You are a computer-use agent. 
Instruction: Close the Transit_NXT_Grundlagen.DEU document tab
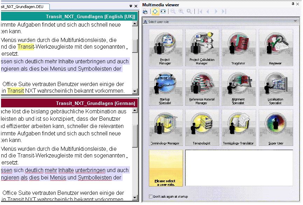click(x=136, y=6)
